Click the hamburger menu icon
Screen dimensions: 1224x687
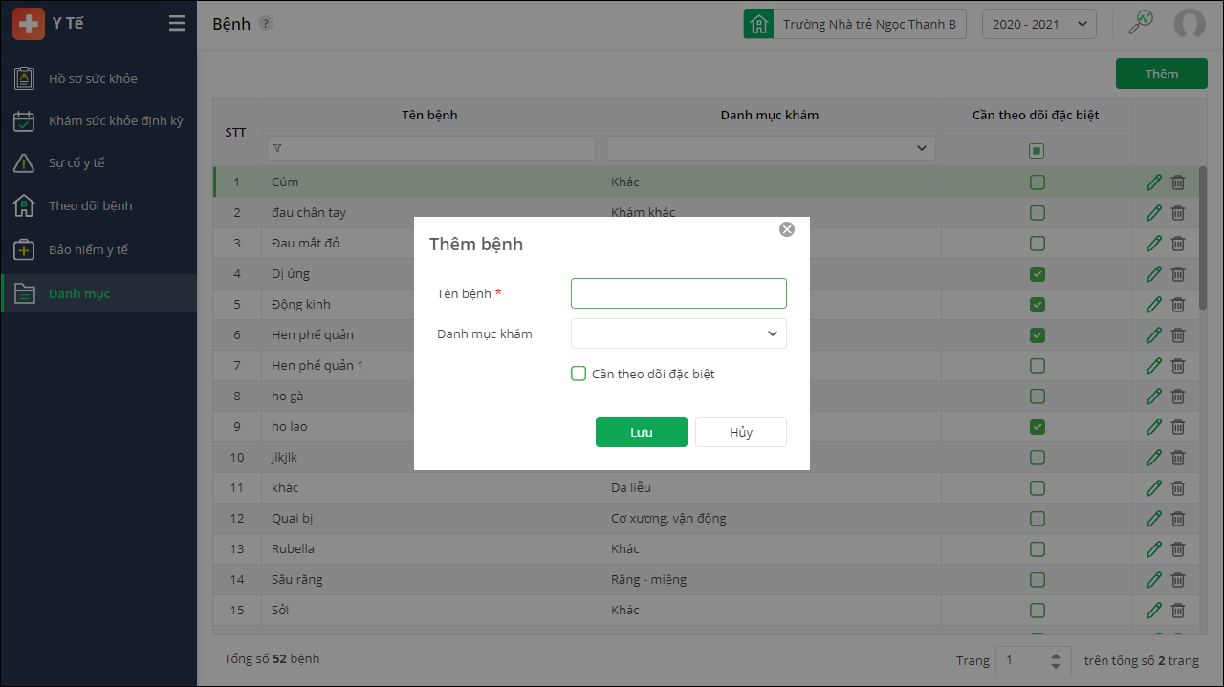177,24
